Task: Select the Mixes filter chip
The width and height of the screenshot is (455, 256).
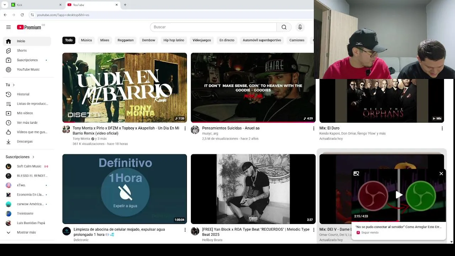Action: pyautogui.click(x=105, y=40)
